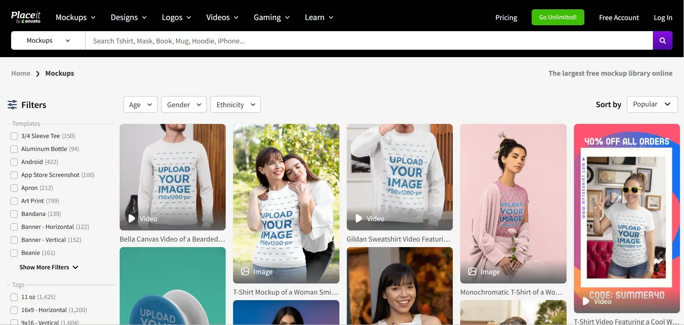Image resolution: width=684 pixels, height=325 pixels.
Task: Click video play icon on Gildan Sweatshirt mockup
Action: pos(359,219)
